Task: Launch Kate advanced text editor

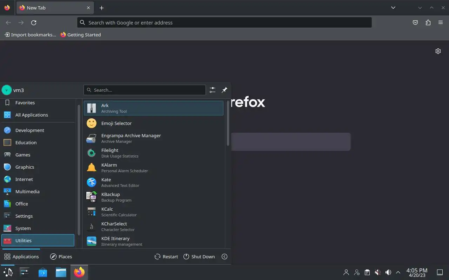Action: (153, 182)
